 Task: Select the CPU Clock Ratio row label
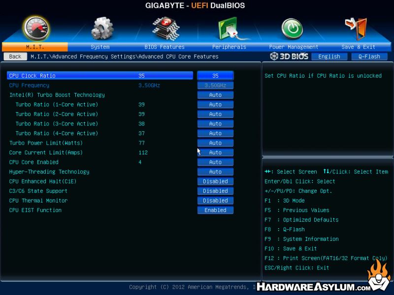33,76
